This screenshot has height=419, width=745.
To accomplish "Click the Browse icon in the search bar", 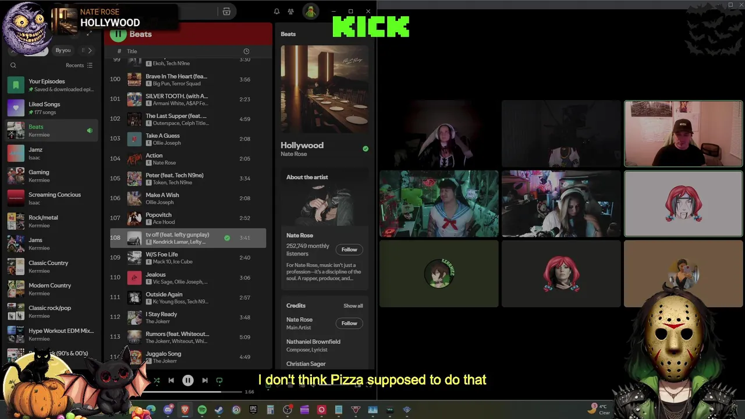I will pos(226,12).
